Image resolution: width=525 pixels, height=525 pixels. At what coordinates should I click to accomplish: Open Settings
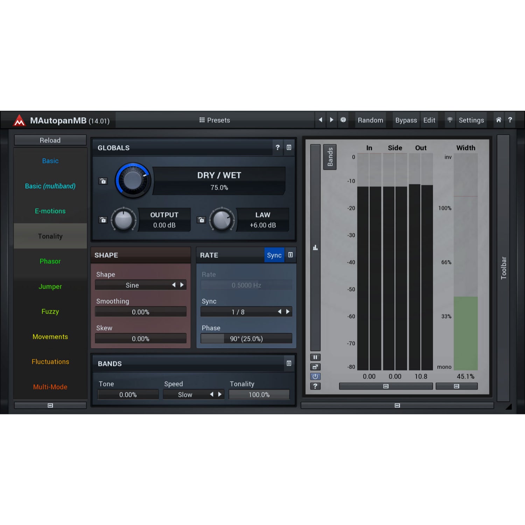point(471,120)
